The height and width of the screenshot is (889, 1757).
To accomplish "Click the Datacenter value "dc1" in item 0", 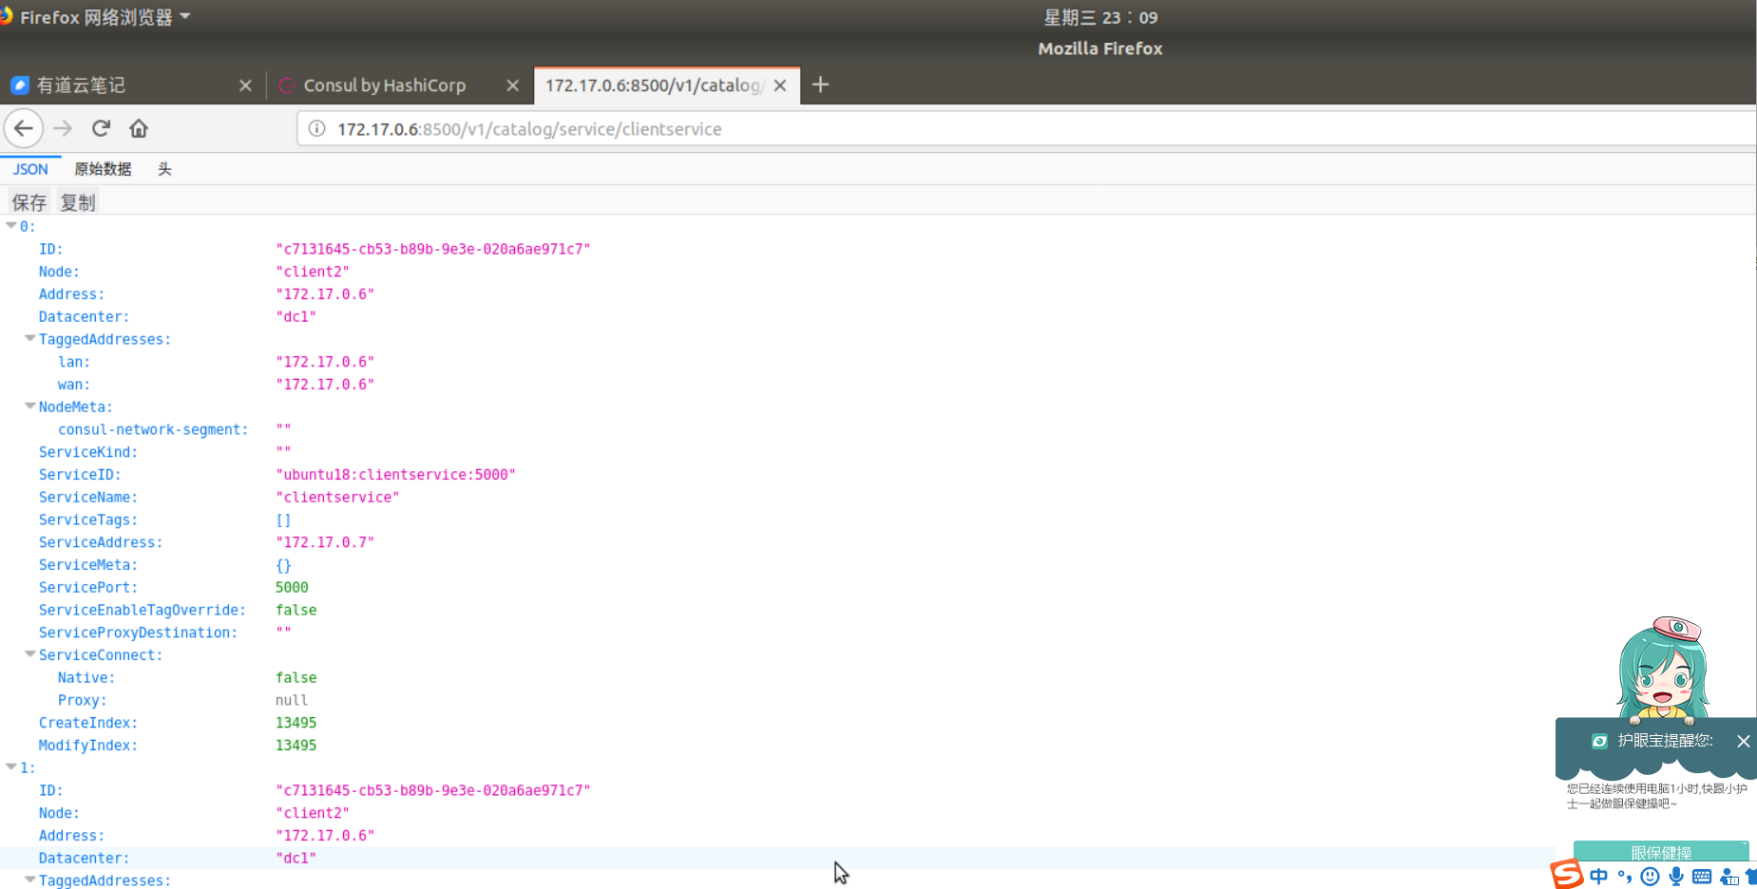I will (x=296, y=317).
